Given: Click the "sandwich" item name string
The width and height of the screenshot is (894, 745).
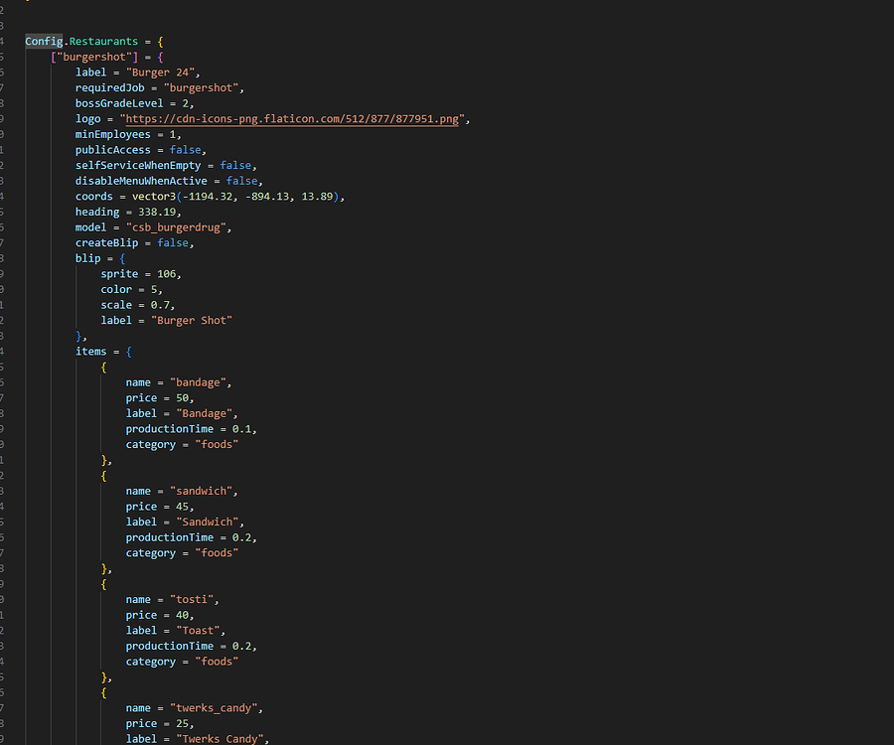Looking at the screenshot, I should tap(204, 492).
